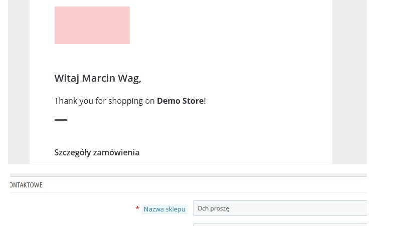Click the "ONTAKTOWE" section header
This screenshot has width=397, height=226.
(x=26, y=185)
